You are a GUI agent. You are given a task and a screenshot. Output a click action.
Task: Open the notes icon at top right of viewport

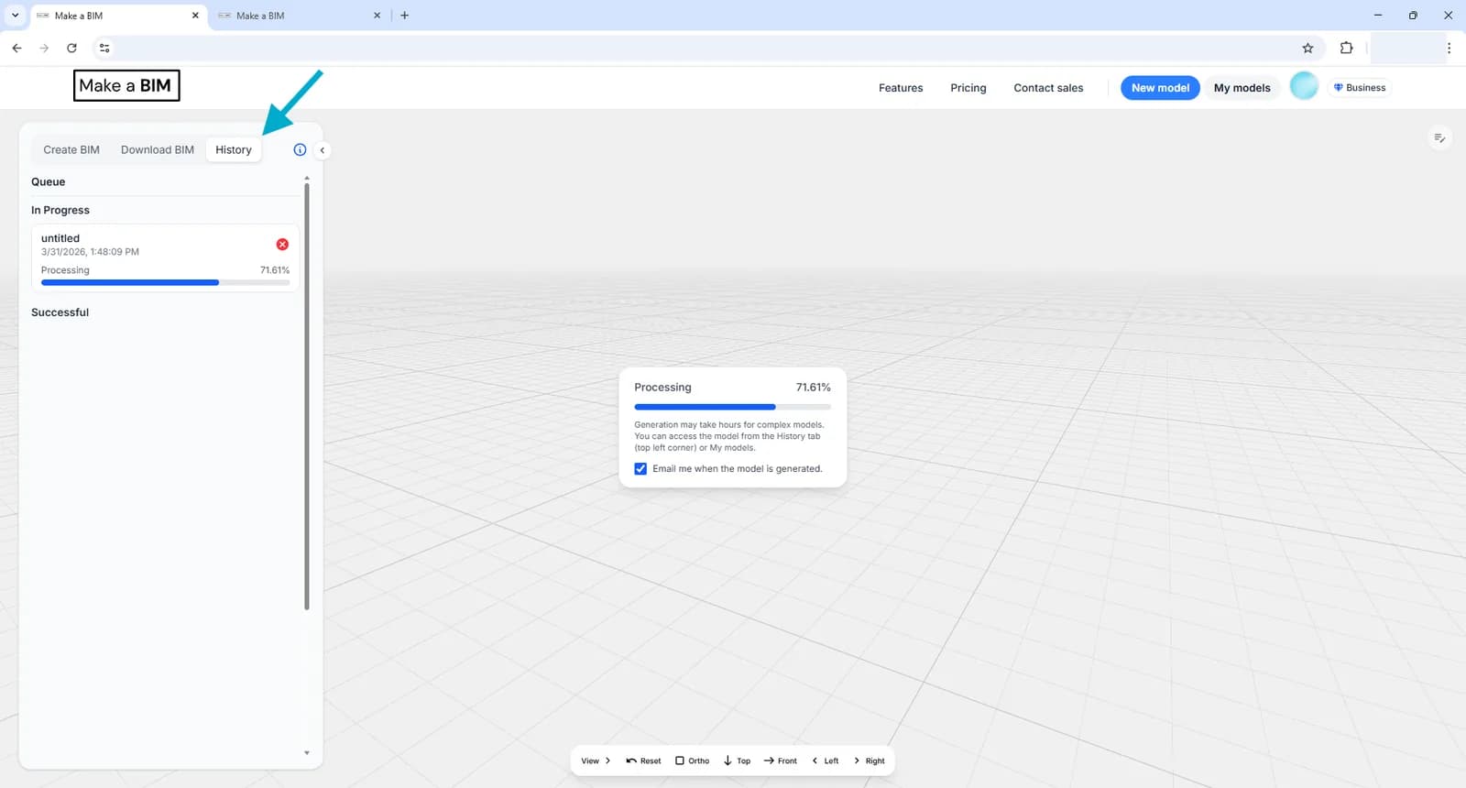click(1439, 138)
